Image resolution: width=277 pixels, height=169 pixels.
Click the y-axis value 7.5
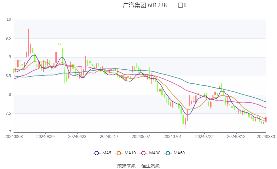click(x=8, y=113)
